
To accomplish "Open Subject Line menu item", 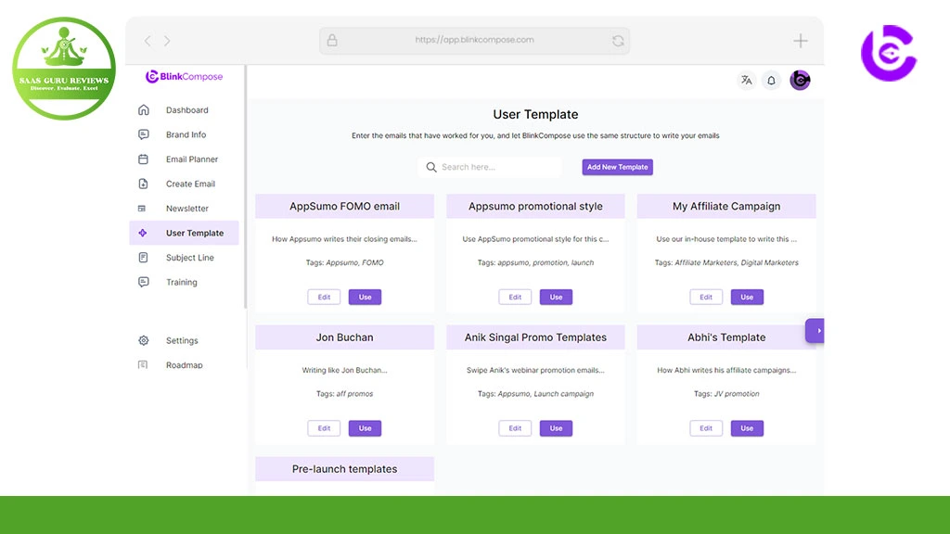I will point(189,258).
